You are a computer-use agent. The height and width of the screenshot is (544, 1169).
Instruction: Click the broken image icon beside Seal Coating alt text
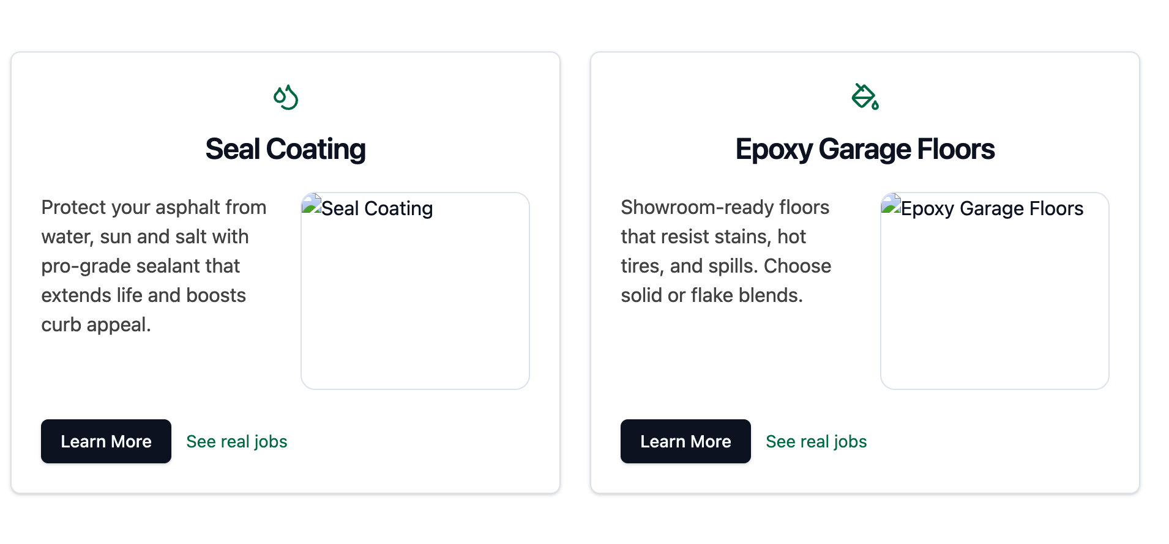(x=312, y=204)
